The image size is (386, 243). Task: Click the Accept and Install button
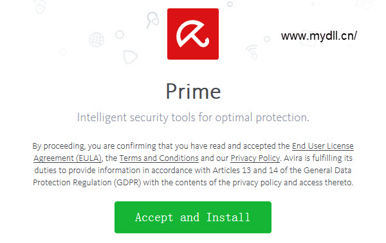tap(193, 217)
